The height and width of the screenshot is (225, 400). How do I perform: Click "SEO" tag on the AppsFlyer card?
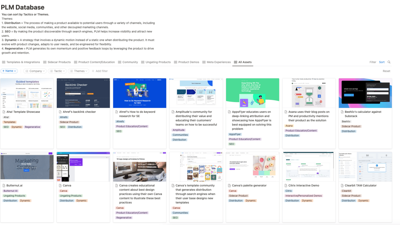(x=232, y=144)
